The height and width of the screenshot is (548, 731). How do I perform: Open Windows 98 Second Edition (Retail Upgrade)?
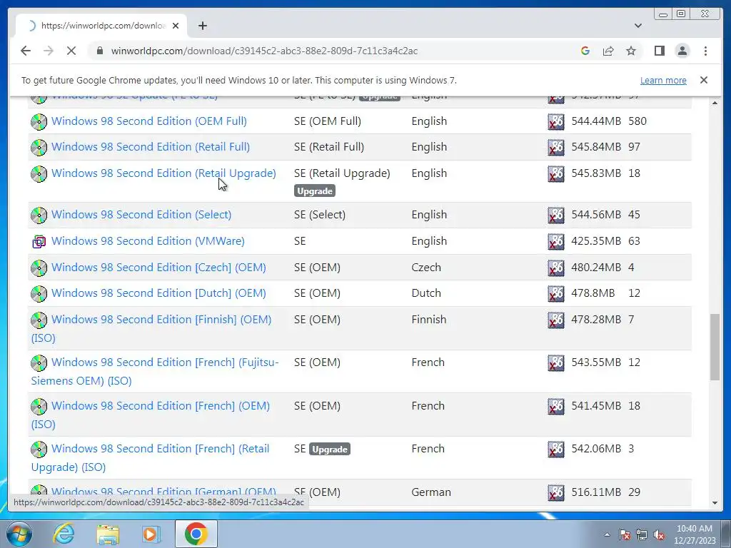[163, 173]
